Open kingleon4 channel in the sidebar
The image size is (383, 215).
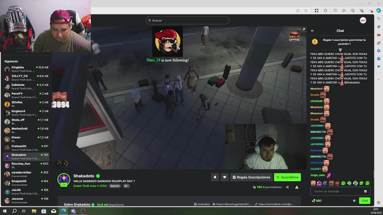(26, 113)
